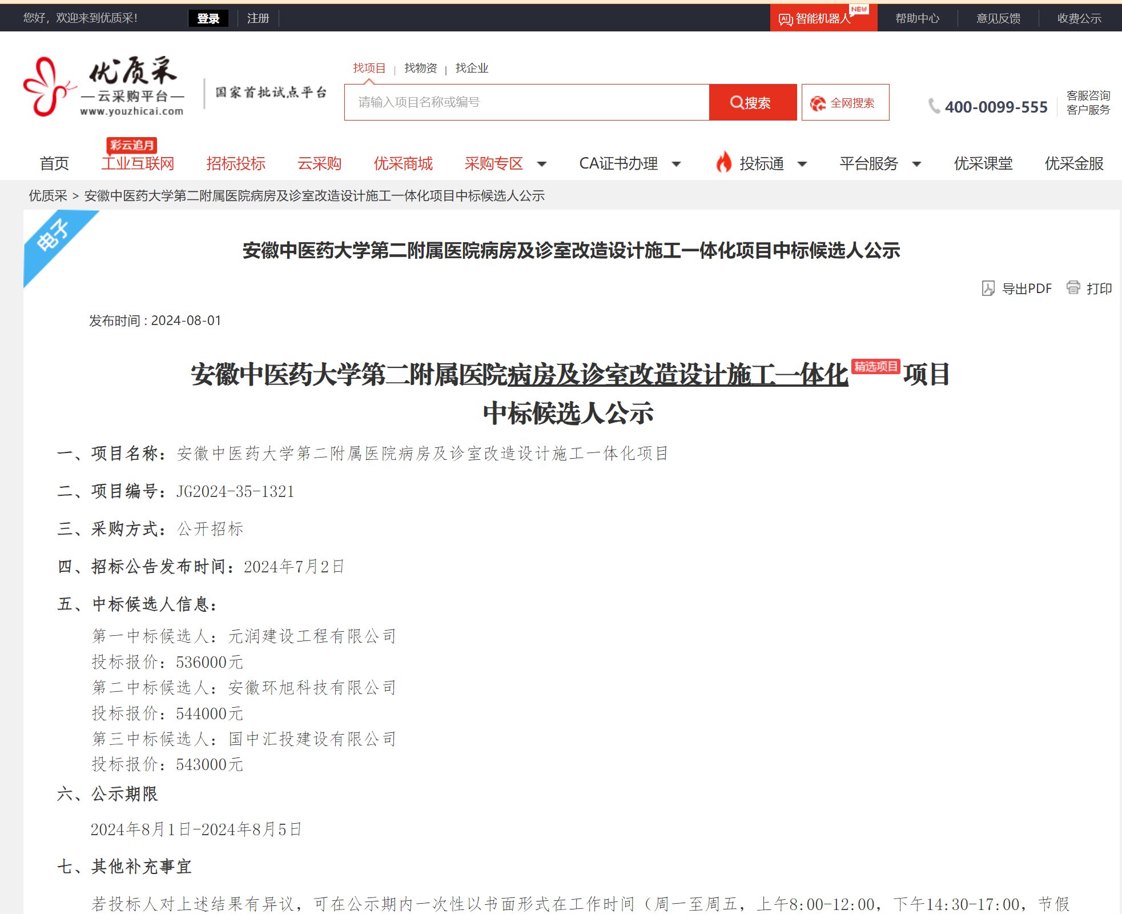Switch to the 找物资 search tab
Viewport: 1122px width, 914px height.
click(420, 68)
